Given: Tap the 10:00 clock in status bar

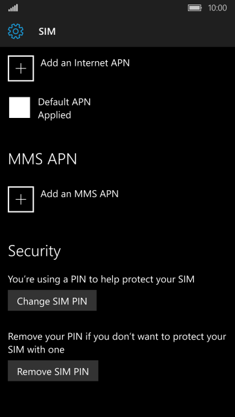Looking at the screenshot, I should (x=217, y=8).
